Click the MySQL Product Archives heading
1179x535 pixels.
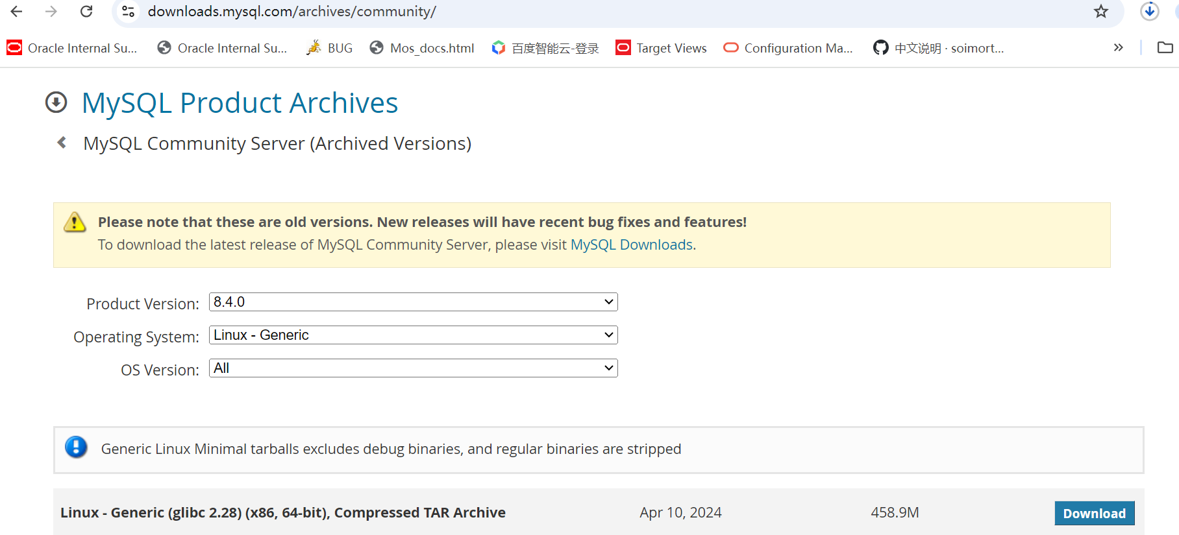click(x=240, y=103)
